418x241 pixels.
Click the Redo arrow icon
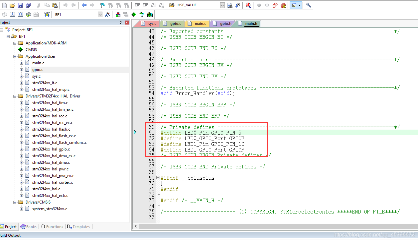tap(73, 5)
